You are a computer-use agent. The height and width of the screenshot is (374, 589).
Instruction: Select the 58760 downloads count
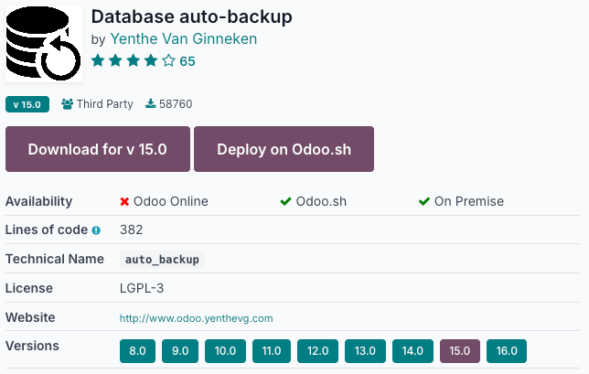click(x=176, y=104)
